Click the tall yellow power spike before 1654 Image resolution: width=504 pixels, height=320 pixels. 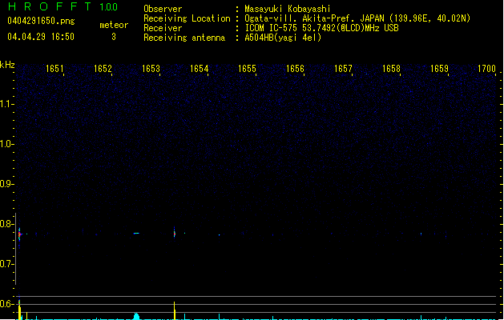[x=175, y=310]
